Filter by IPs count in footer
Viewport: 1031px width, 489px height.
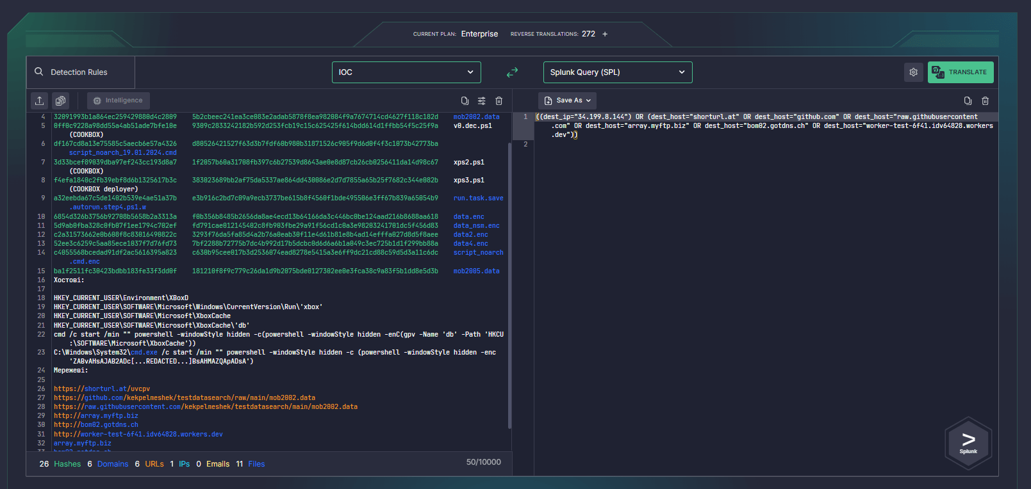180,464
